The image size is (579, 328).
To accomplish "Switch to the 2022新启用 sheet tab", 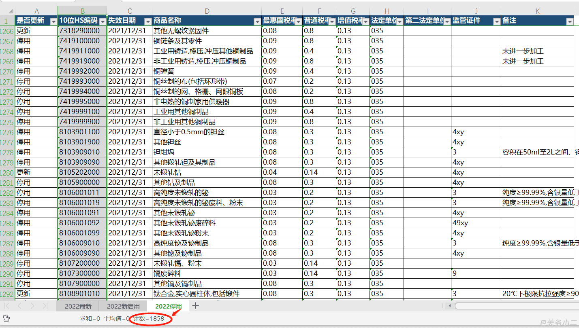I will 123,306.
